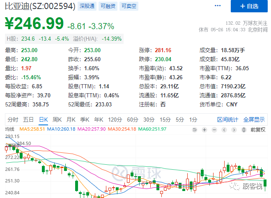Click the 货币单位 CNY value
271x198 pixels.
(232, 104)
